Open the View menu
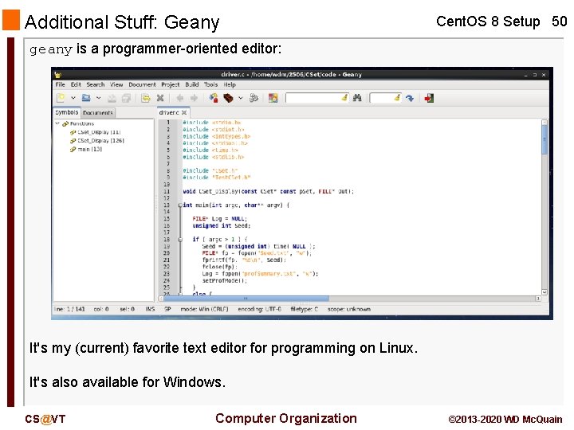The height and width of the screenshot is (430, 574). [x=116, y=84]
